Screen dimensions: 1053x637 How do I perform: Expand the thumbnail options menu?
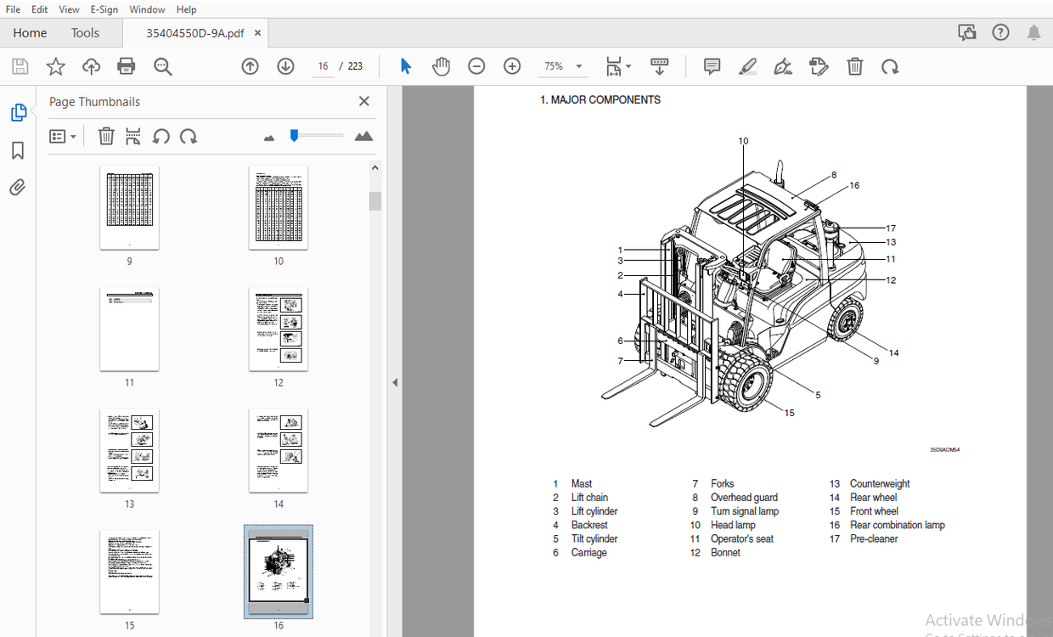(63, 136)
